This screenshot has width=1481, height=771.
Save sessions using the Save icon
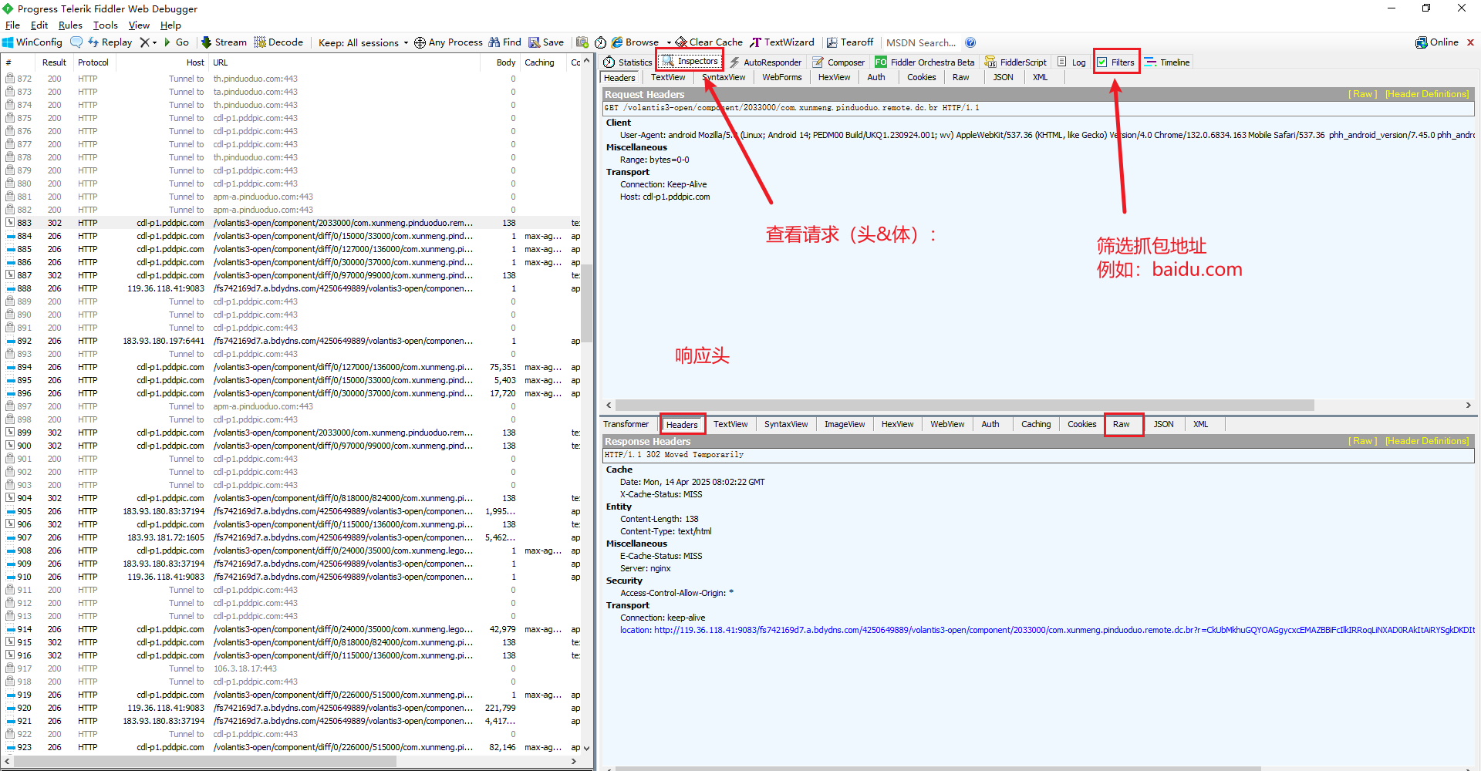(x=546, y=42)
